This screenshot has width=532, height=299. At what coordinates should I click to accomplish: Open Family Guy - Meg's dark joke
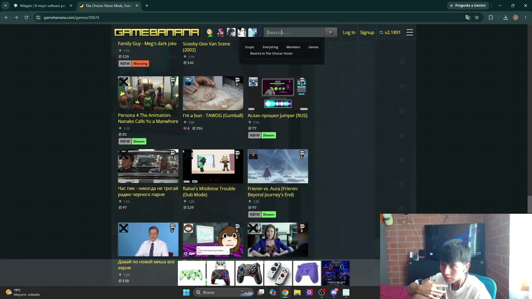[x=147, y=44]
